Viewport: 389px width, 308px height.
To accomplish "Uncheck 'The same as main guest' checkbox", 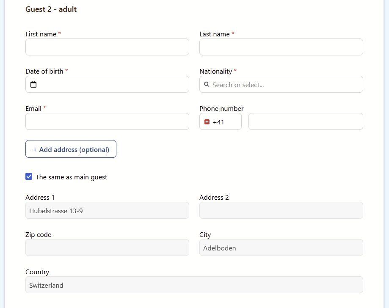I will click(29, 176).
